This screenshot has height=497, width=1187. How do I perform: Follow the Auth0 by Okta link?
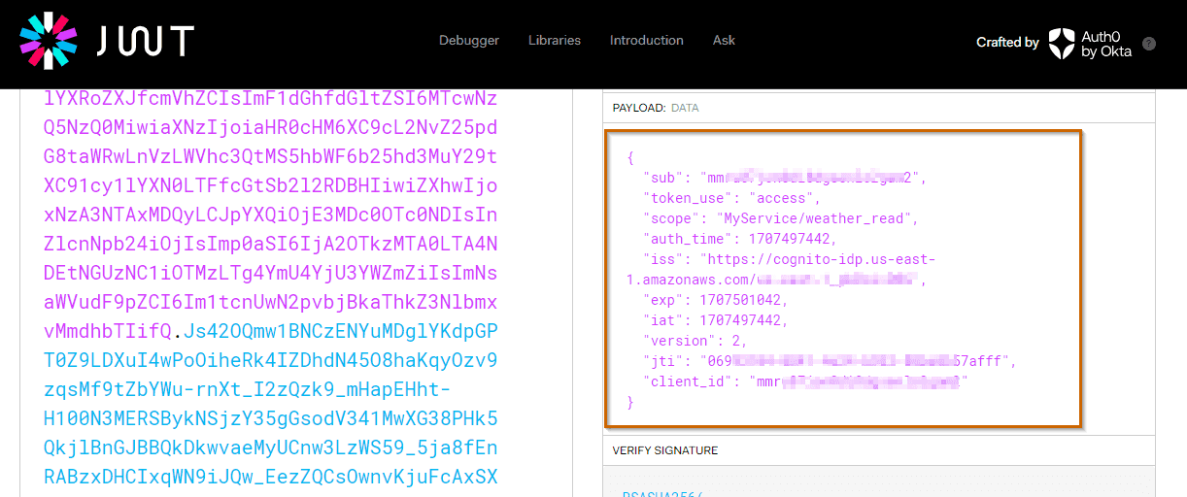coord(1106,44)
